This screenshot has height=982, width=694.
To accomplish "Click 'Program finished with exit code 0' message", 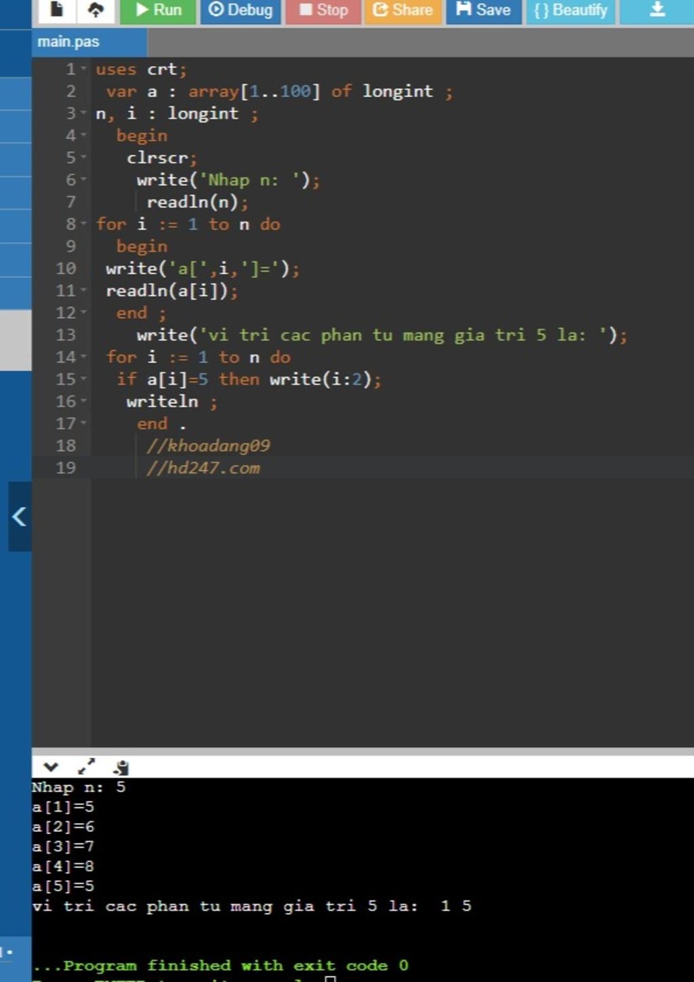I will [x=220, y=965].
